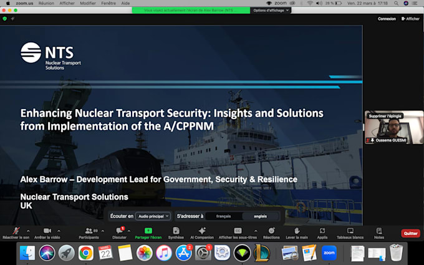Leave the meeting with Quitter
Screen dimensions: 424x265
tap(410, 233)
